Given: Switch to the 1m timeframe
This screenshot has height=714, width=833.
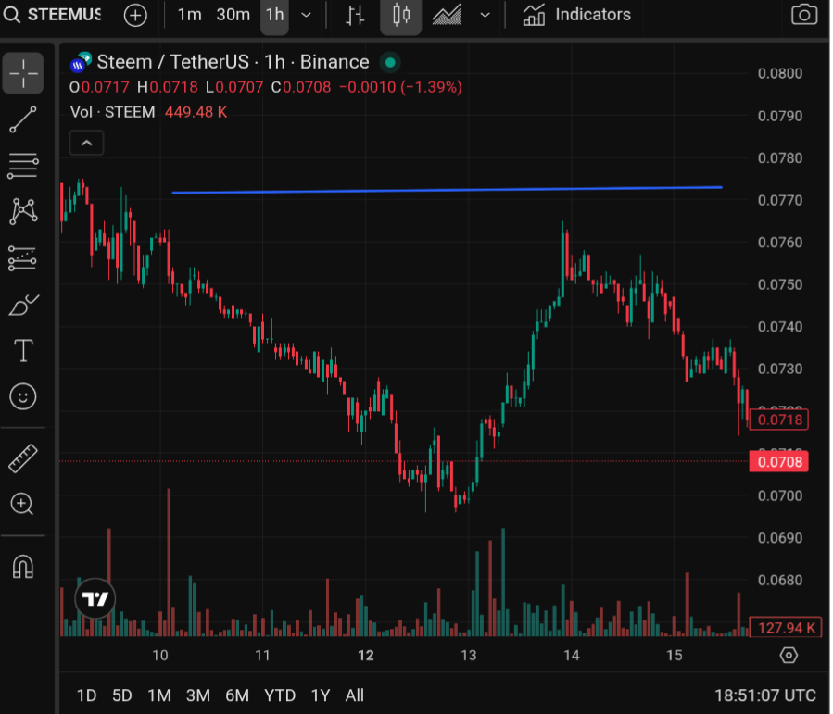Looking at the screenshot, I should click(x=189, y=15).
